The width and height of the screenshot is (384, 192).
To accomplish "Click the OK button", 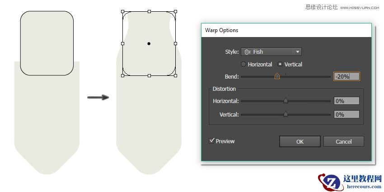I will click(300, 141).
